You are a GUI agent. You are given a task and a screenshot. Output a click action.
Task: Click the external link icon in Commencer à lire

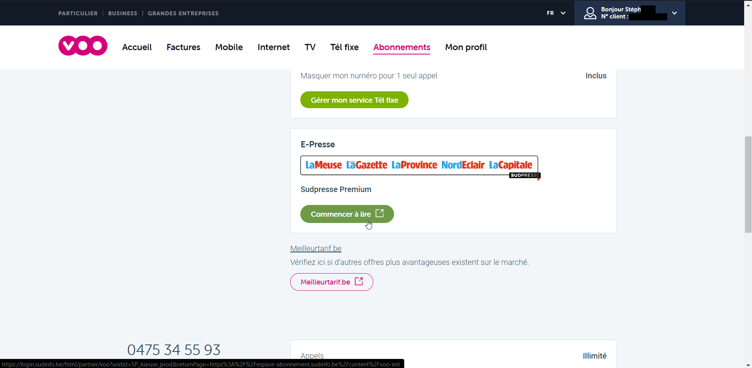tap(380, 213)
